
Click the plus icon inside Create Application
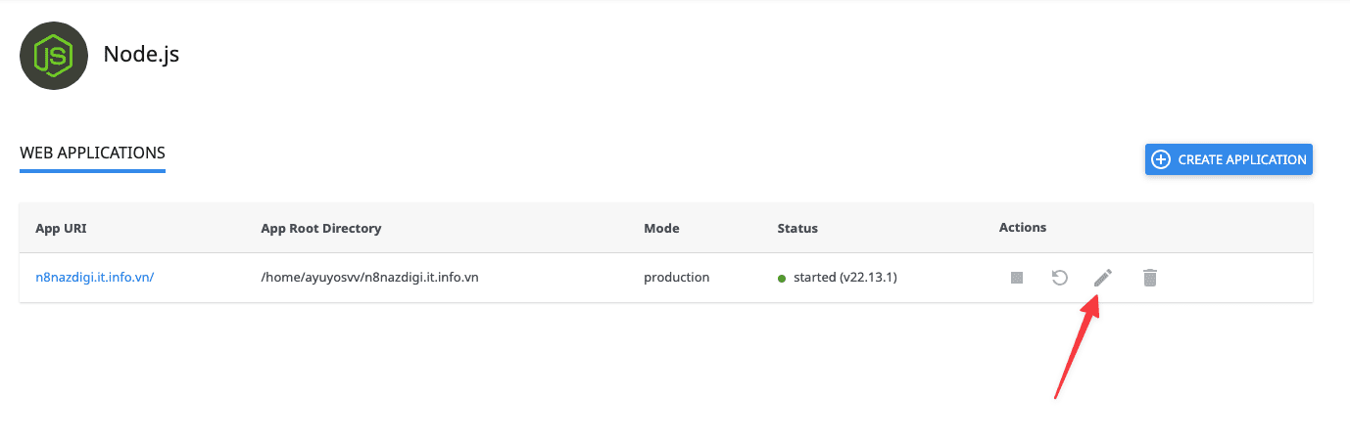1161,159
